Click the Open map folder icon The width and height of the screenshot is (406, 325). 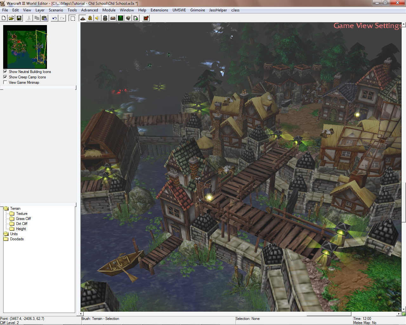click(11, 18)
